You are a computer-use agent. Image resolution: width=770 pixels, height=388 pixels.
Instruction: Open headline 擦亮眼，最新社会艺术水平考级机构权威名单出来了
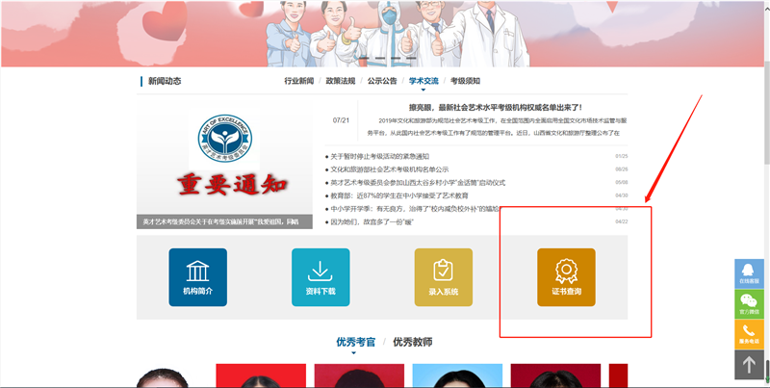click(x=496, y=107)
